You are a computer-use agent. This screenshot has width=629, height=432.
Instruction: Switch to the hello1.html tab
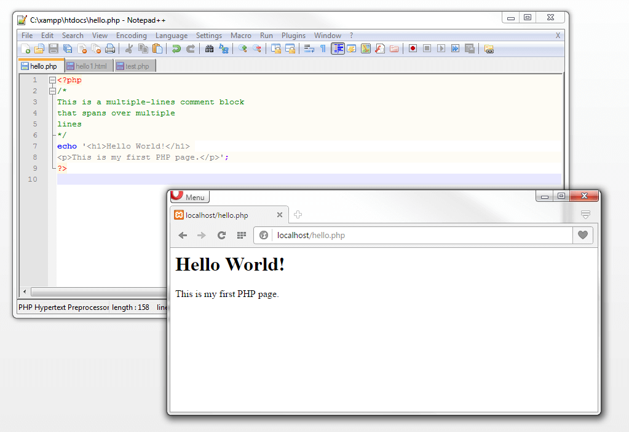(90, 66)
